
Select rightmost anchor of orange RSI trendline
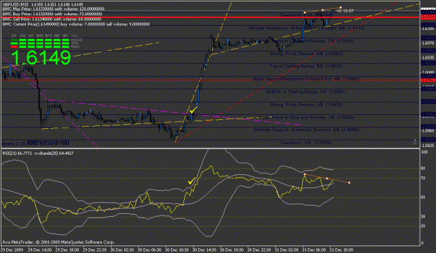pos(349,183)
